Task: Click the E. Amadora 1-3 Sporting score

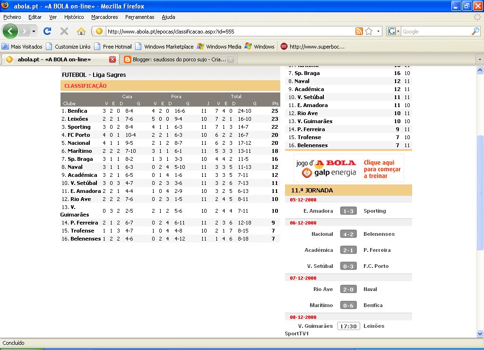Action: (348, 211)
